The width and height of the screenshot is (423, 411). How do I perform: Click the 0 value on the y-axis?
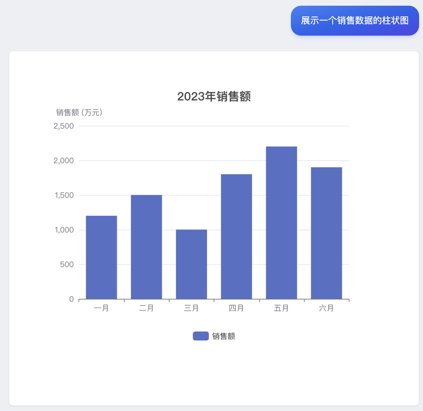(71, 299)
